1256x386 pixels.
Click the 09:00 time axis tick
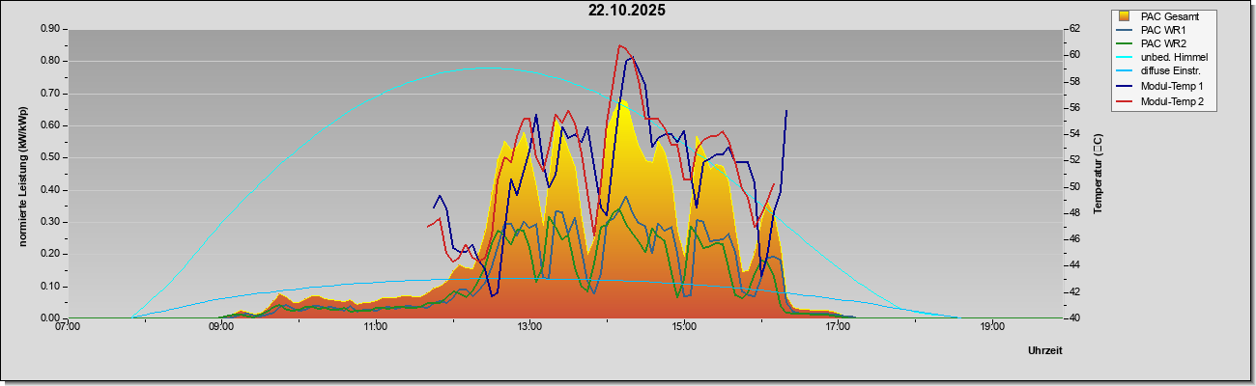pyautogui.click(x=221, y=327)
